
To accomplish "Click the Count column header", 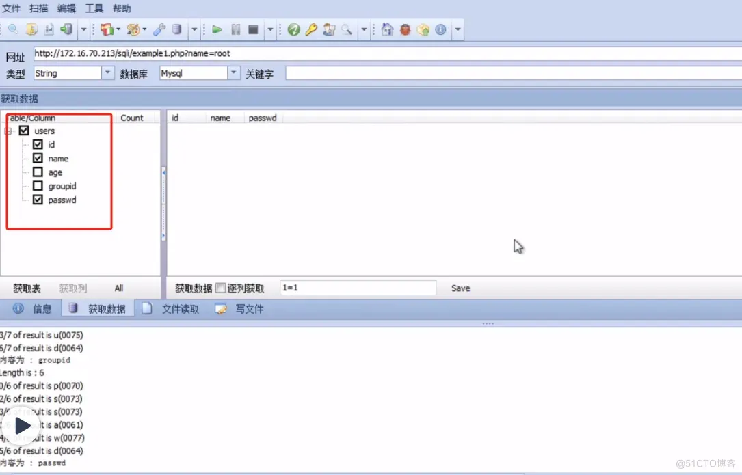I will (131, 118).
